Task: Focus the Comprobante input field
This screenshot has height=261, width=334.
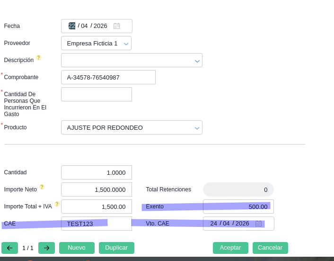Action: [x=108, y=77]
